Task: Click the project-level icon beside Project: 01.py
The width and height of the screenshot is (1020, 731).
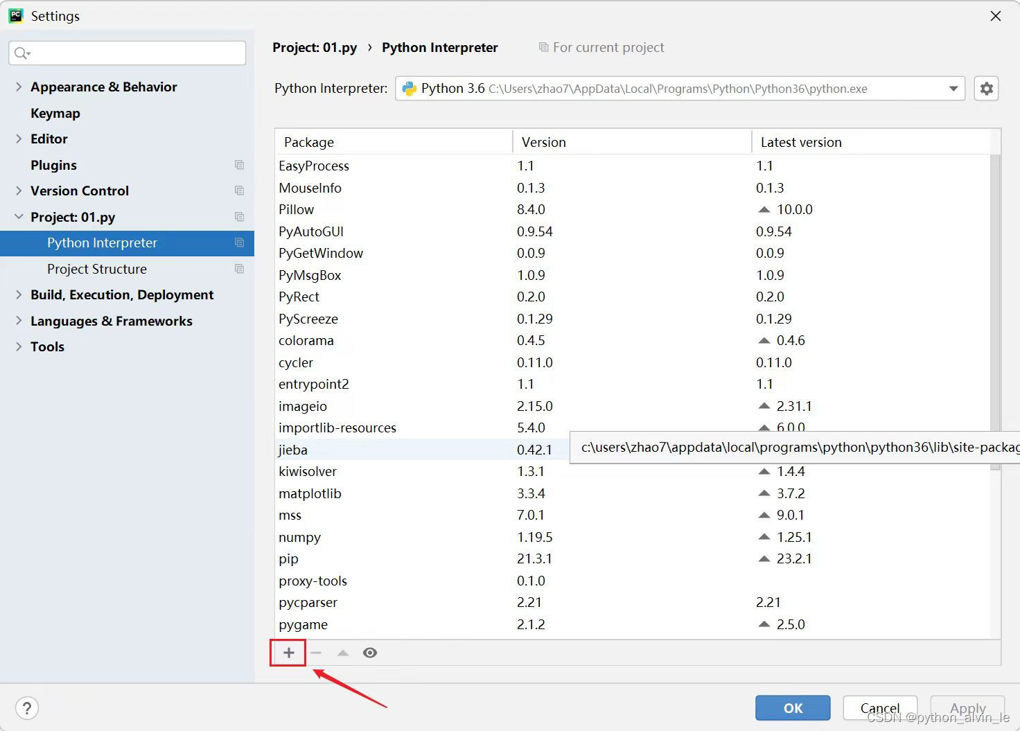Action: pyautogui.click(x=239, y=217)
